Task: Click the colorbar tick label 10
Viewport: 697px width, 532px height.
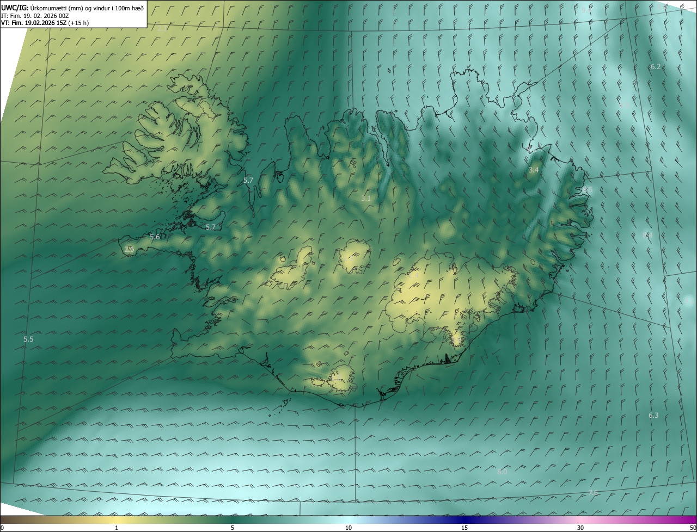Action: 348,528
